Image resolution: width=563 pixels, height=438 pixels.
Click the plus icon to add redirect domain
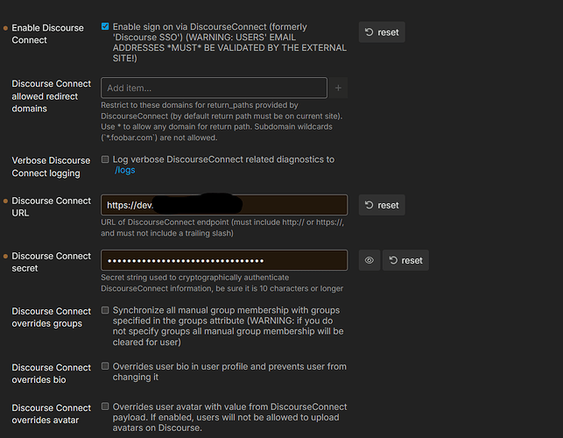coord(338,88)
